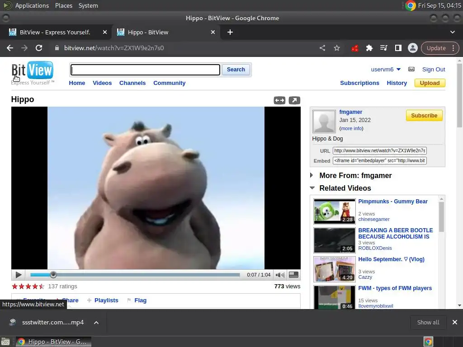Image resolution: width=463 pixels, height=347 pixels.
Task: Select the Embed code field
Action: (379, 160)
